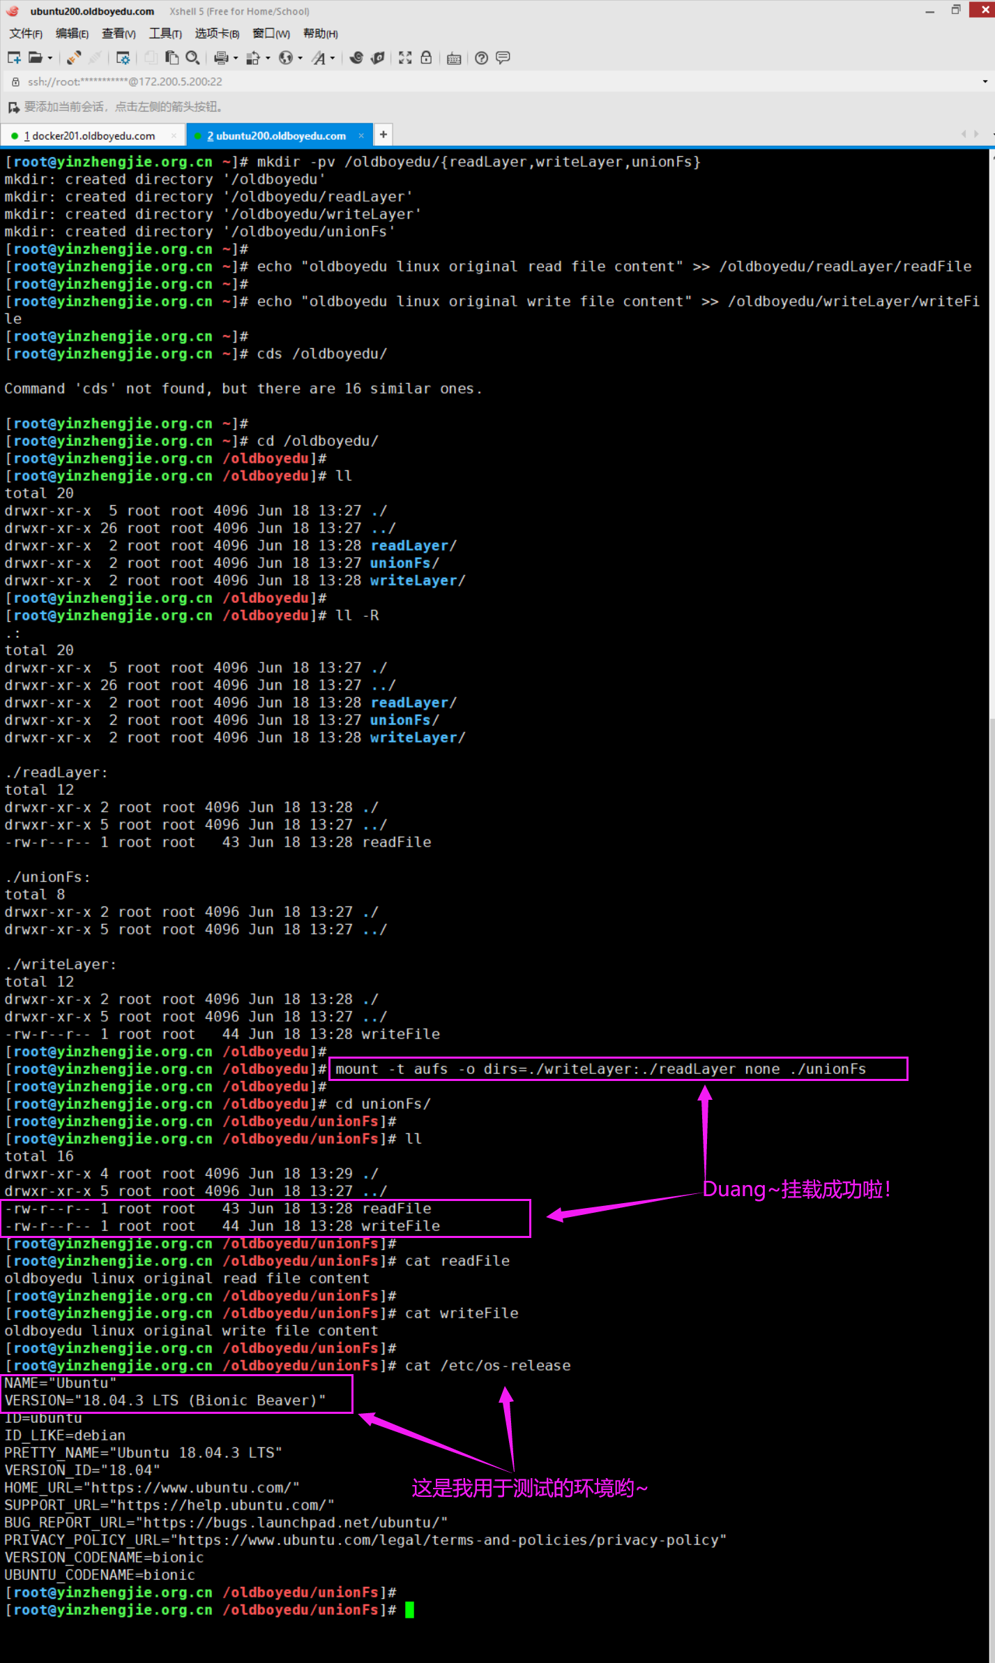Screen dimensions: 995x1663
Task: Click the './writeLayer:' heading line
Action: (61, 964)
